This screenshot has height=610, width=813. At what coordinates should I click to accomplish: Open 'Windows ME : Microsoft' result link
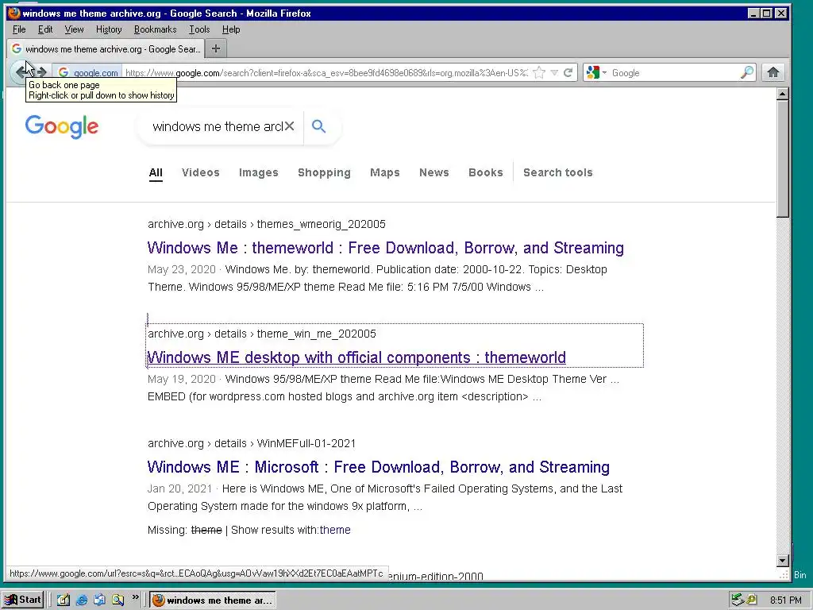pyautogui.click(x=379, y=467)
